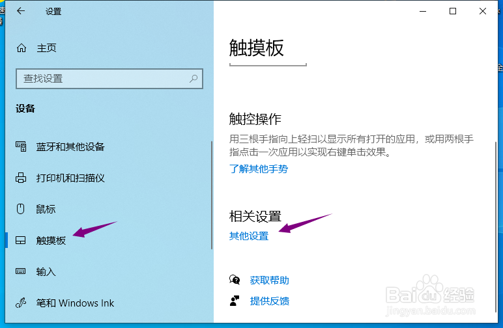Focus the 查找设置 search box
Screen dimensions: 503x328
[109, 79]
